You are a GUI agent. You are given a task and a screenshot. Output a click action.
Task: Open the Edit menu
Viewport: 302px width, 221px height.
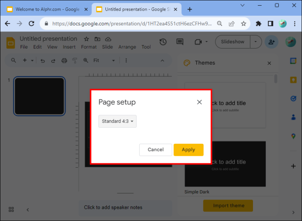tap(37, 47)
